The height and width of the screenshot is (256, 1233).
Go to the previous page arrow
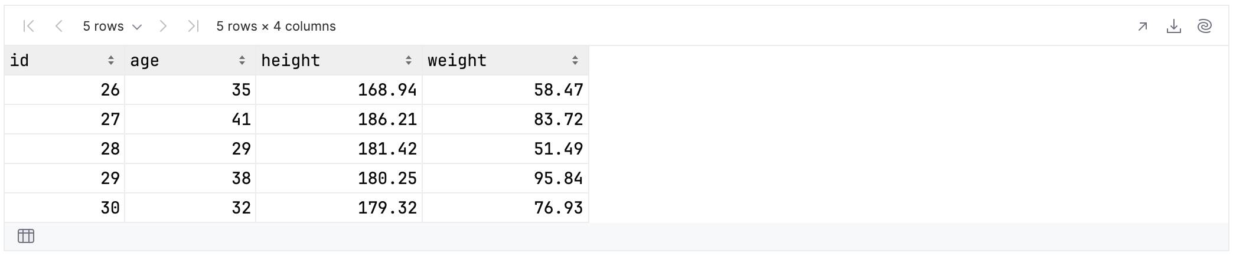(58, 26)
